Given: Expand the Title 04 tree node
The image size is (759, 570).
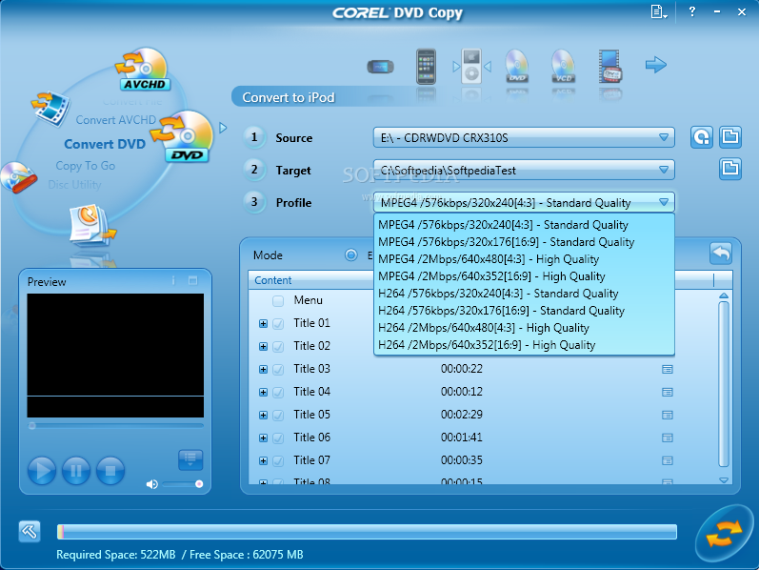Looking at the screenshot, I should [264, 392].
